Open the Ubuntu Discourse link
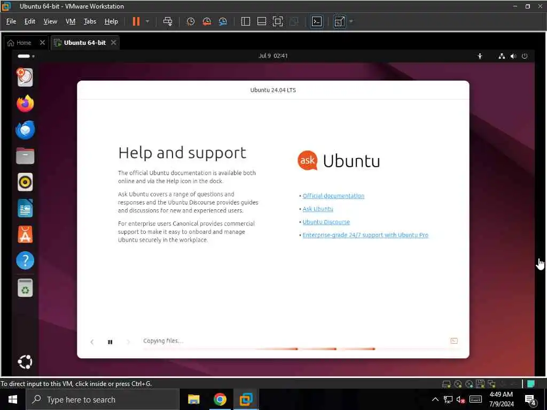The width and height of the screenshot is (547, 410). [326, 222]
